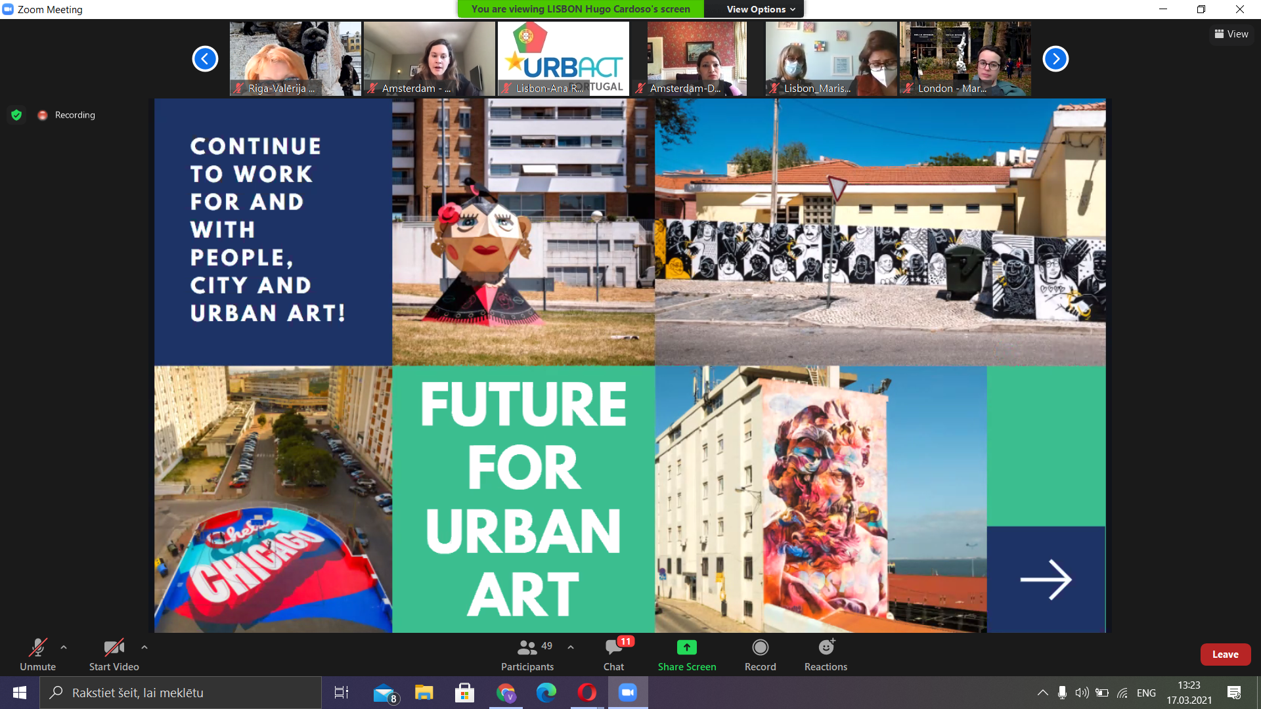
Task: Select the London participant video thumbnail
Action: click(x=965, y=58)
